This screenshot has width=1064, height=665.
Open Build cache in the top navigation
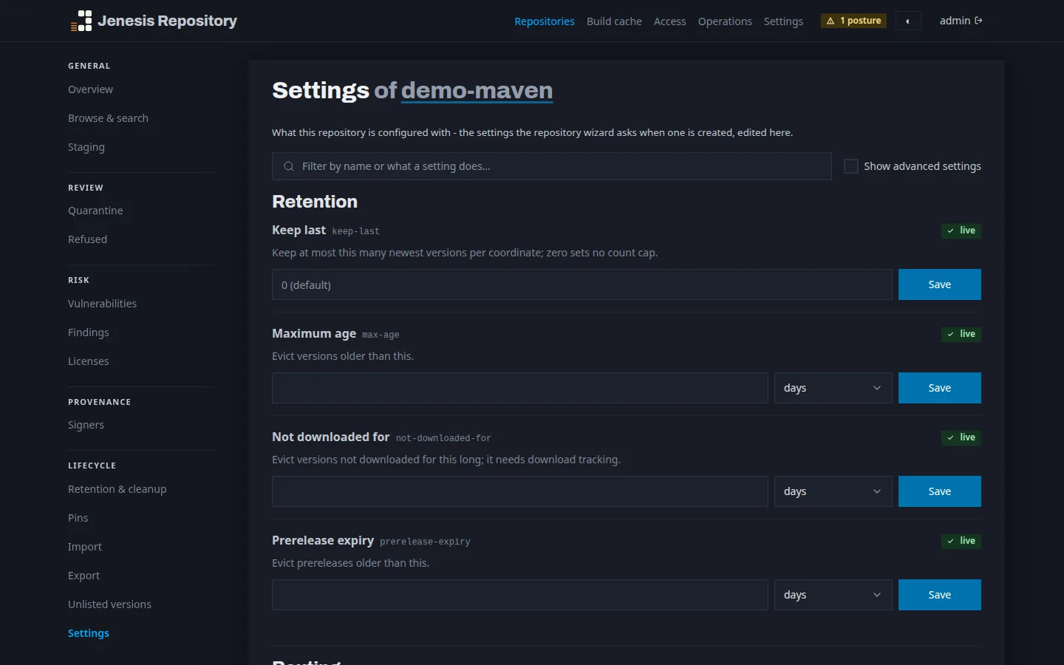[614, 21]
